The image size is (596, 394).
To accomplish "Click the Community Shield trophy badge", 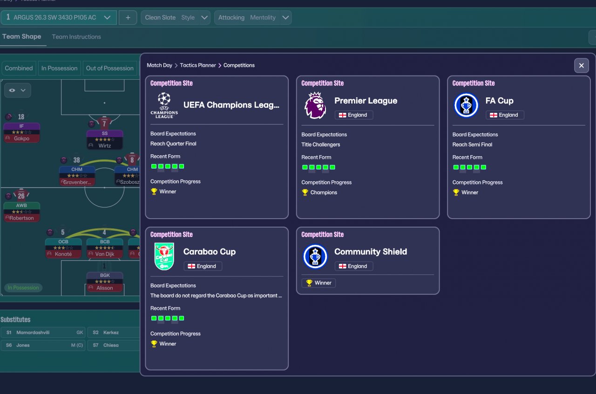I will [x=315, y=256].
